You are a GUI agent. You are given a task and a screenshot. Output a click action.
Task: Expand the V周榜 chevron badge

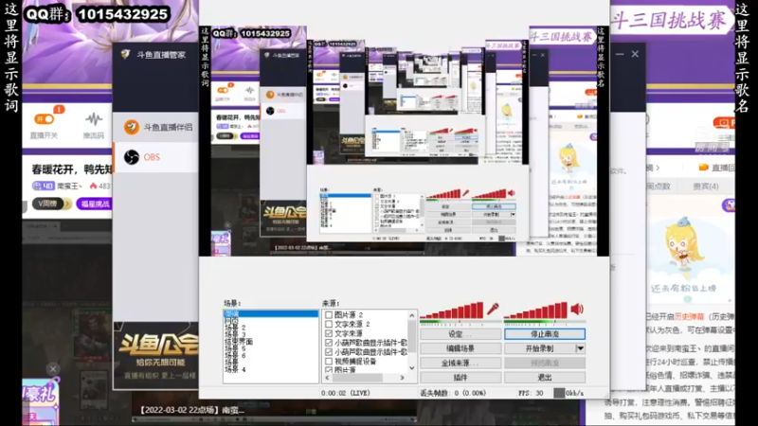click(x=67, y=204)
